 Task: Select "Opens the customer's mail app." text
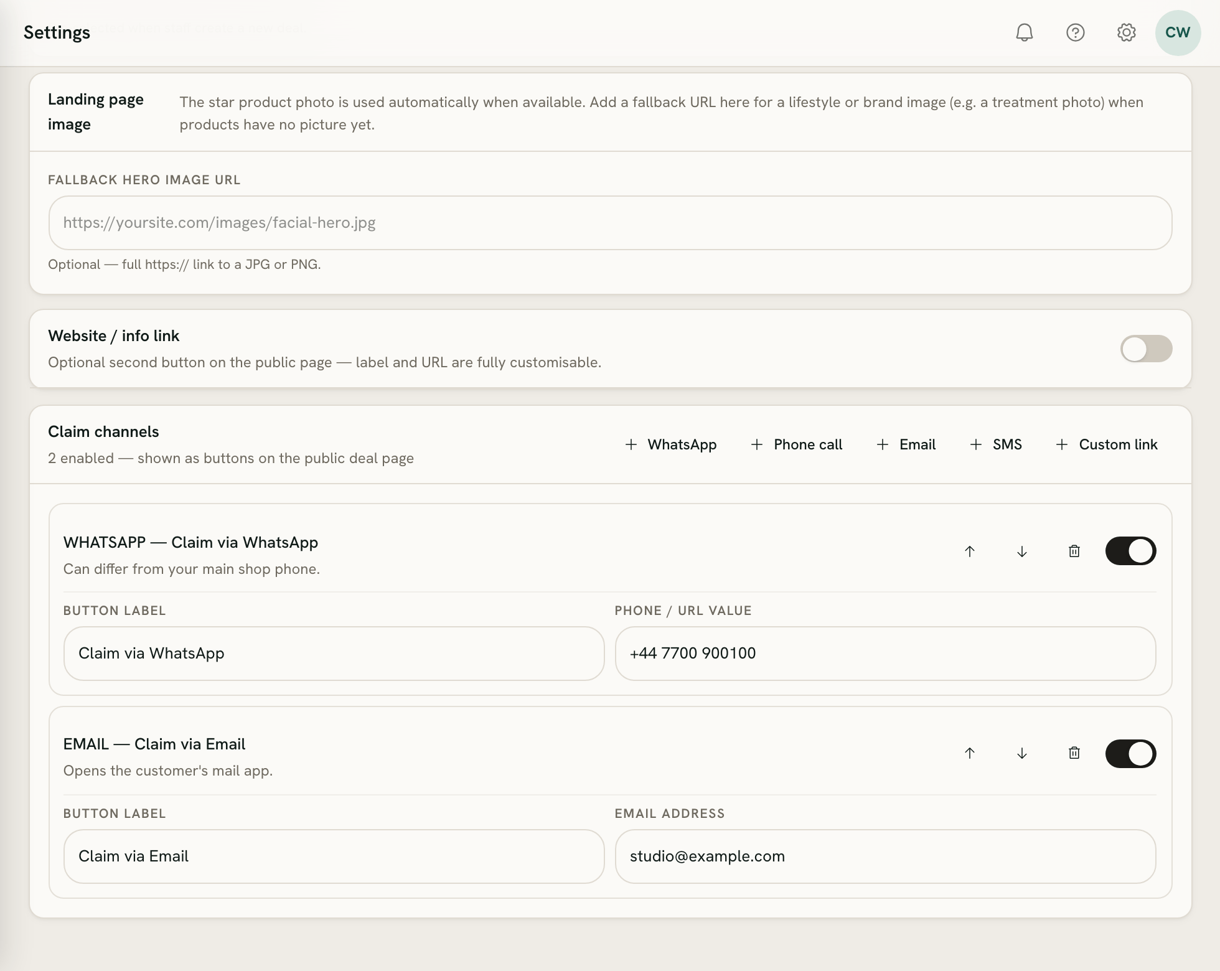(168, 771)
